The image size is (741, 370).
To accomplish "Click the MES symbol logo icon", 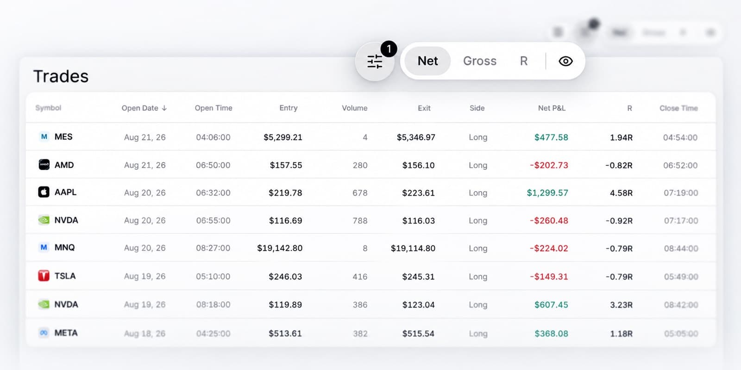I will coord(44,136).
